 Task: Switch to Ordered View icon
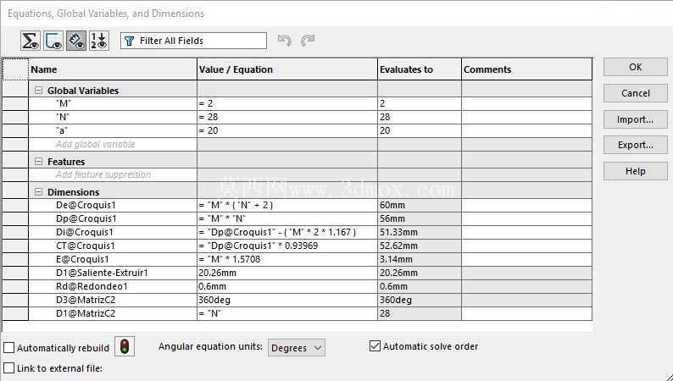pyautogui.click(x=99, y=41)
